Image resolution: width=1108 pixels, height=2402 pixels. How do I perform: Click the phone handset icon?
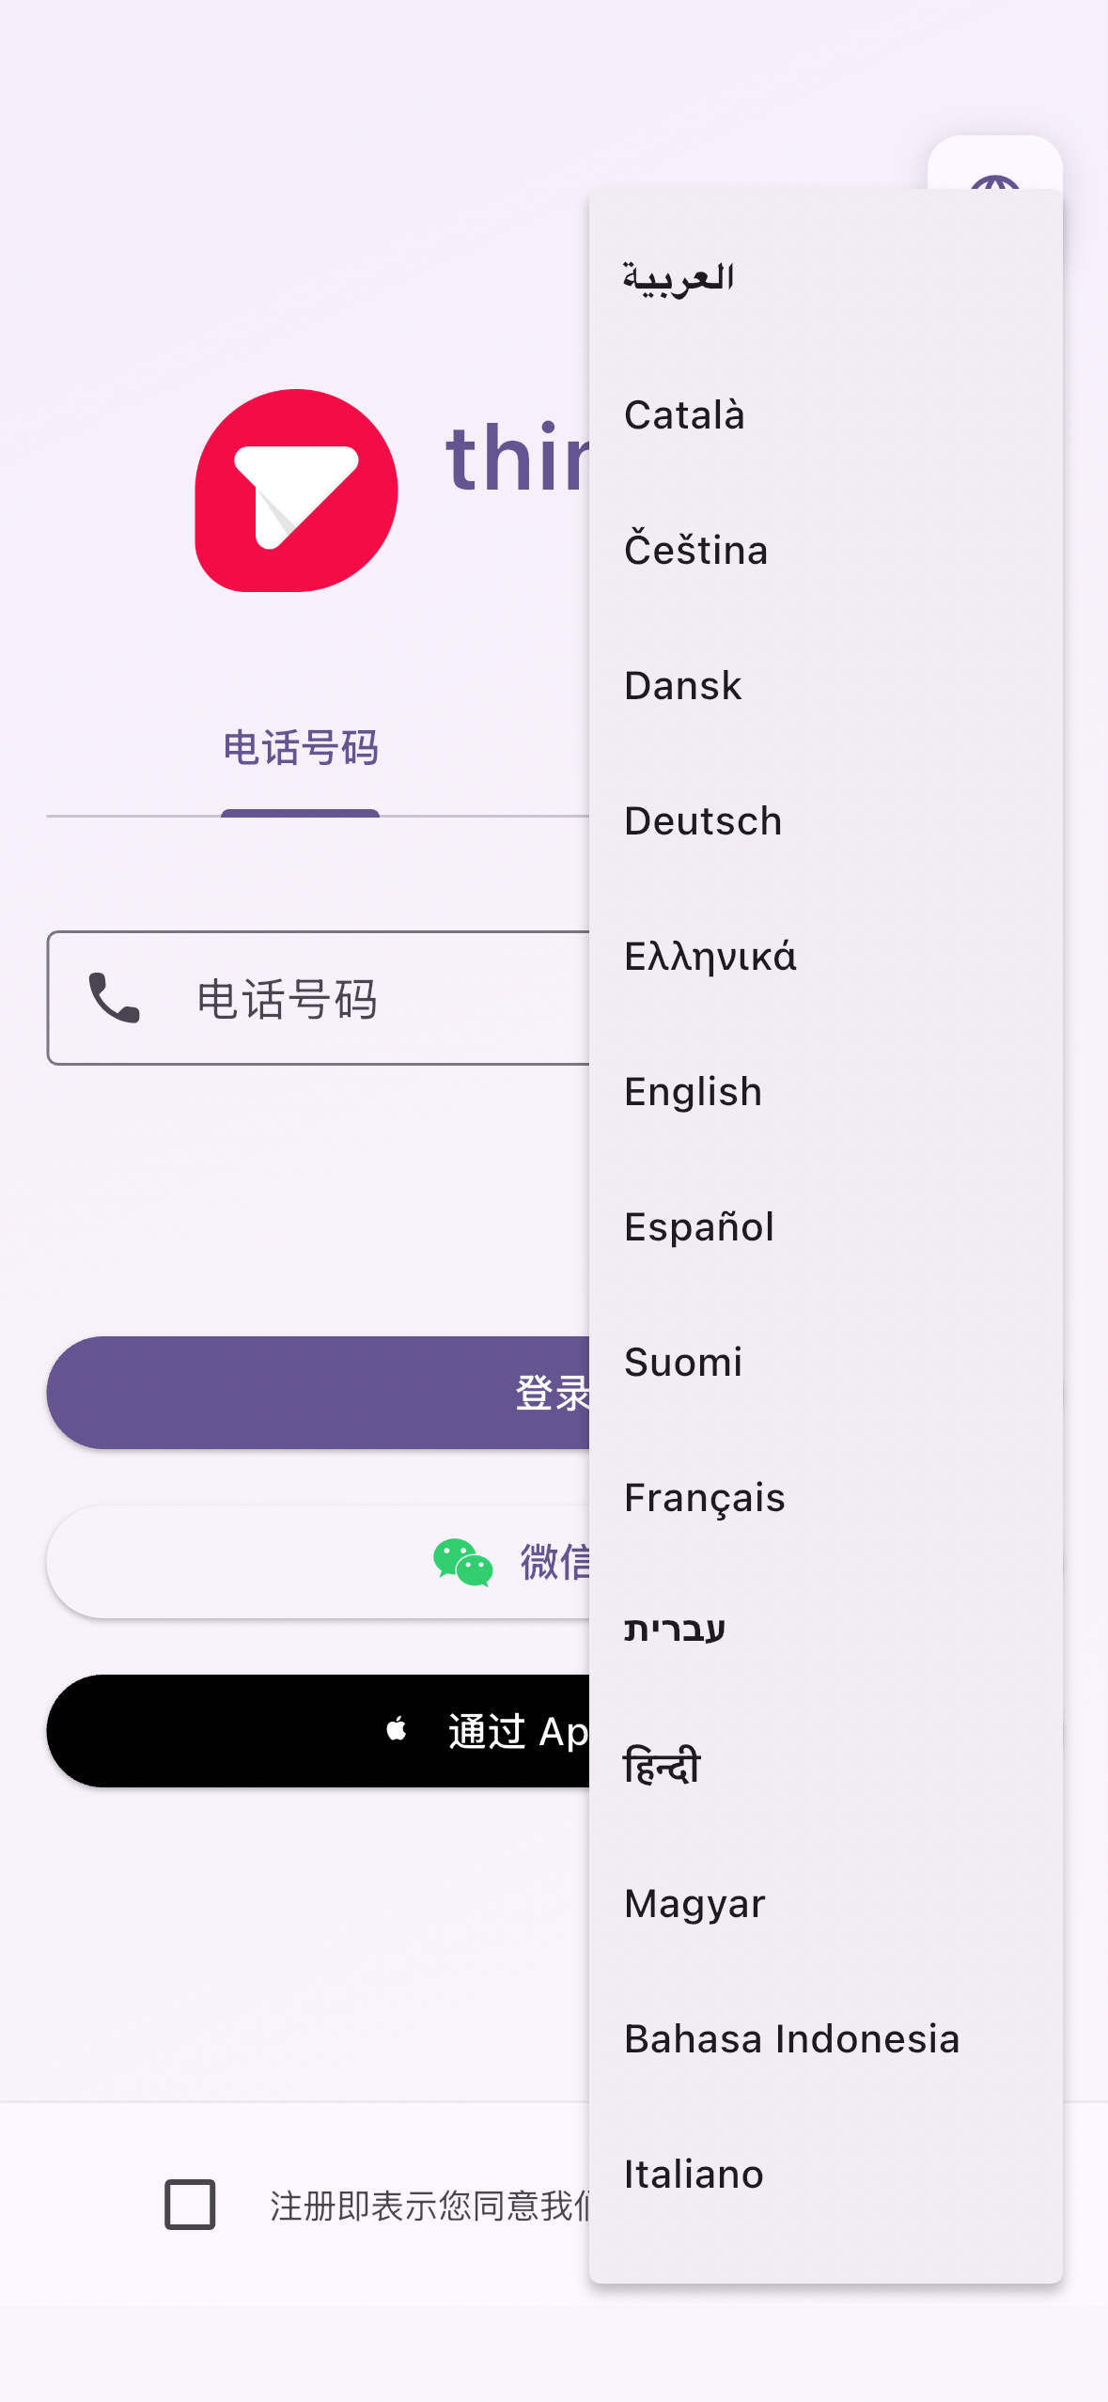point(114,998)
